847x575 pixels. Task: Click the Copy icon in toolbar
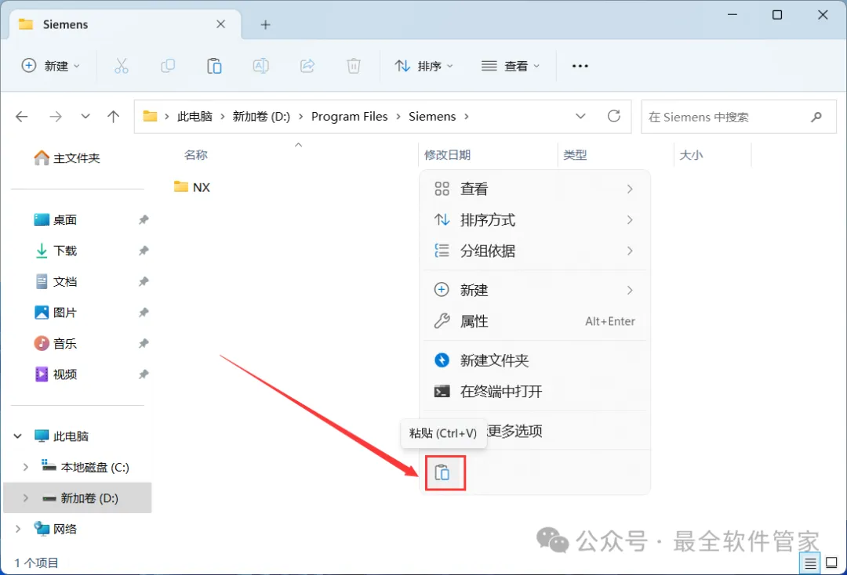(x=168, y=66)
